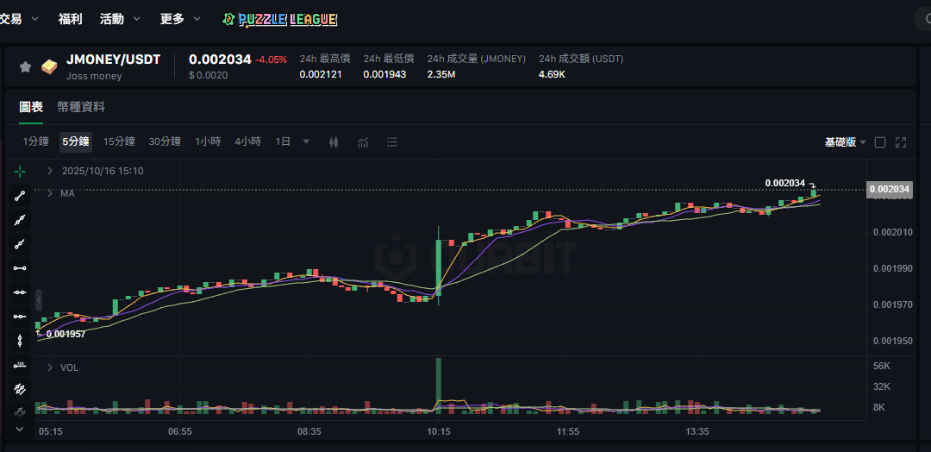Select the horizontal segment drawing tool
This screenshot has width=931, height=452.
20,268
